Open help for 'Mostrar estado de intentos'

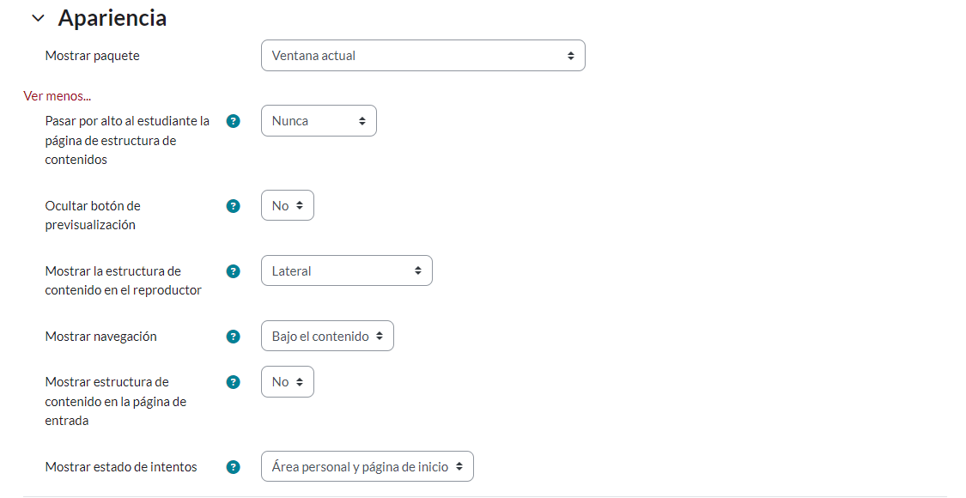(233, 466)
